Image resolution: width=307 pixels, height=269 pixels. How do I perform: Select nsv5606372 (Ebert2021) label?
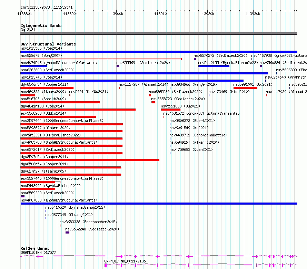coord(192,121)
